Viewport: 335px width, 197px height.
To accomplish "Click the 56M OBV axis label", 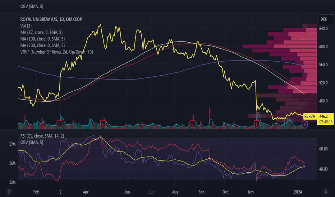I will pyautogui.click(x=12, y=163).
